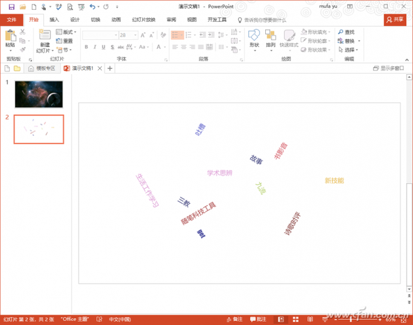The image size is (413, 325).
Task: Toggle Italic formatting
Action: click(x=95, y=47)
